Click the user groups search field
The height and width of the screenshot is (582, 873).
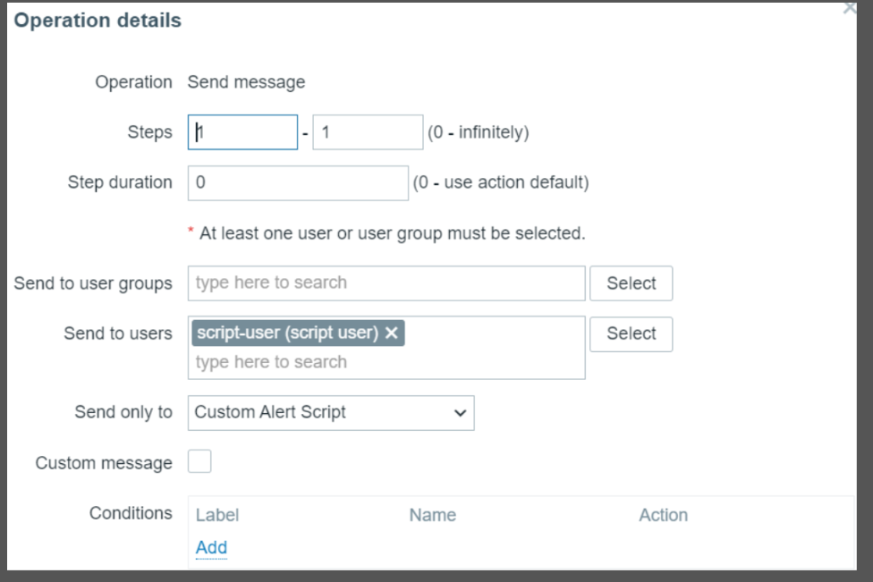(x=386, y=283)
